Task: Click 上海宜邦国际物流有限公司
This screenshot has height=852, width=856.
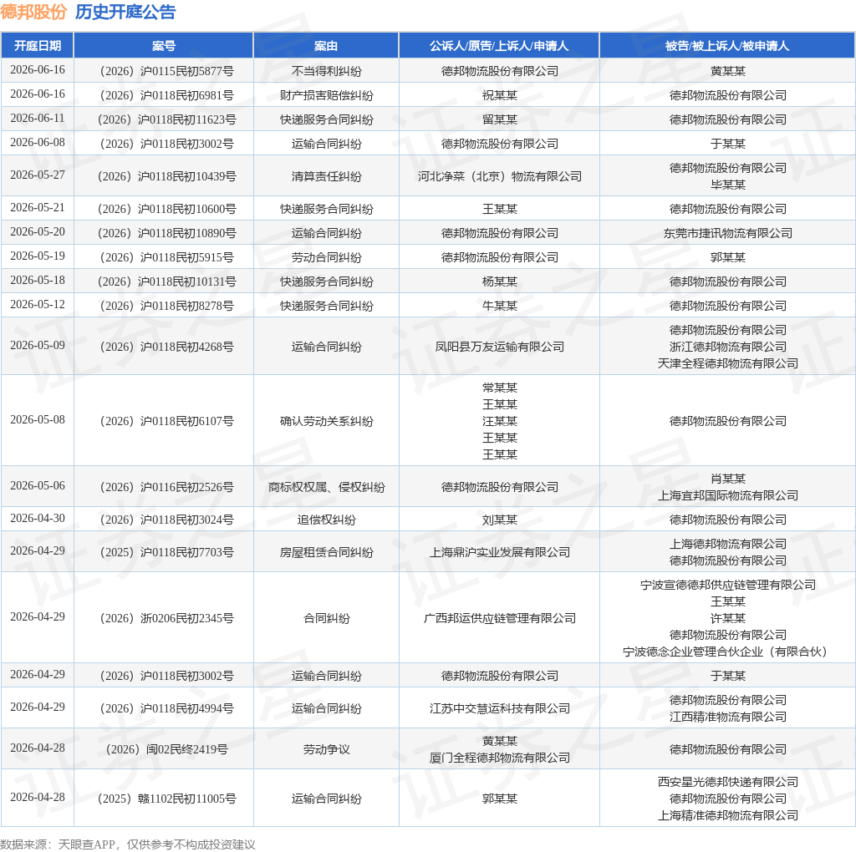Action: [x=728, y=496]
